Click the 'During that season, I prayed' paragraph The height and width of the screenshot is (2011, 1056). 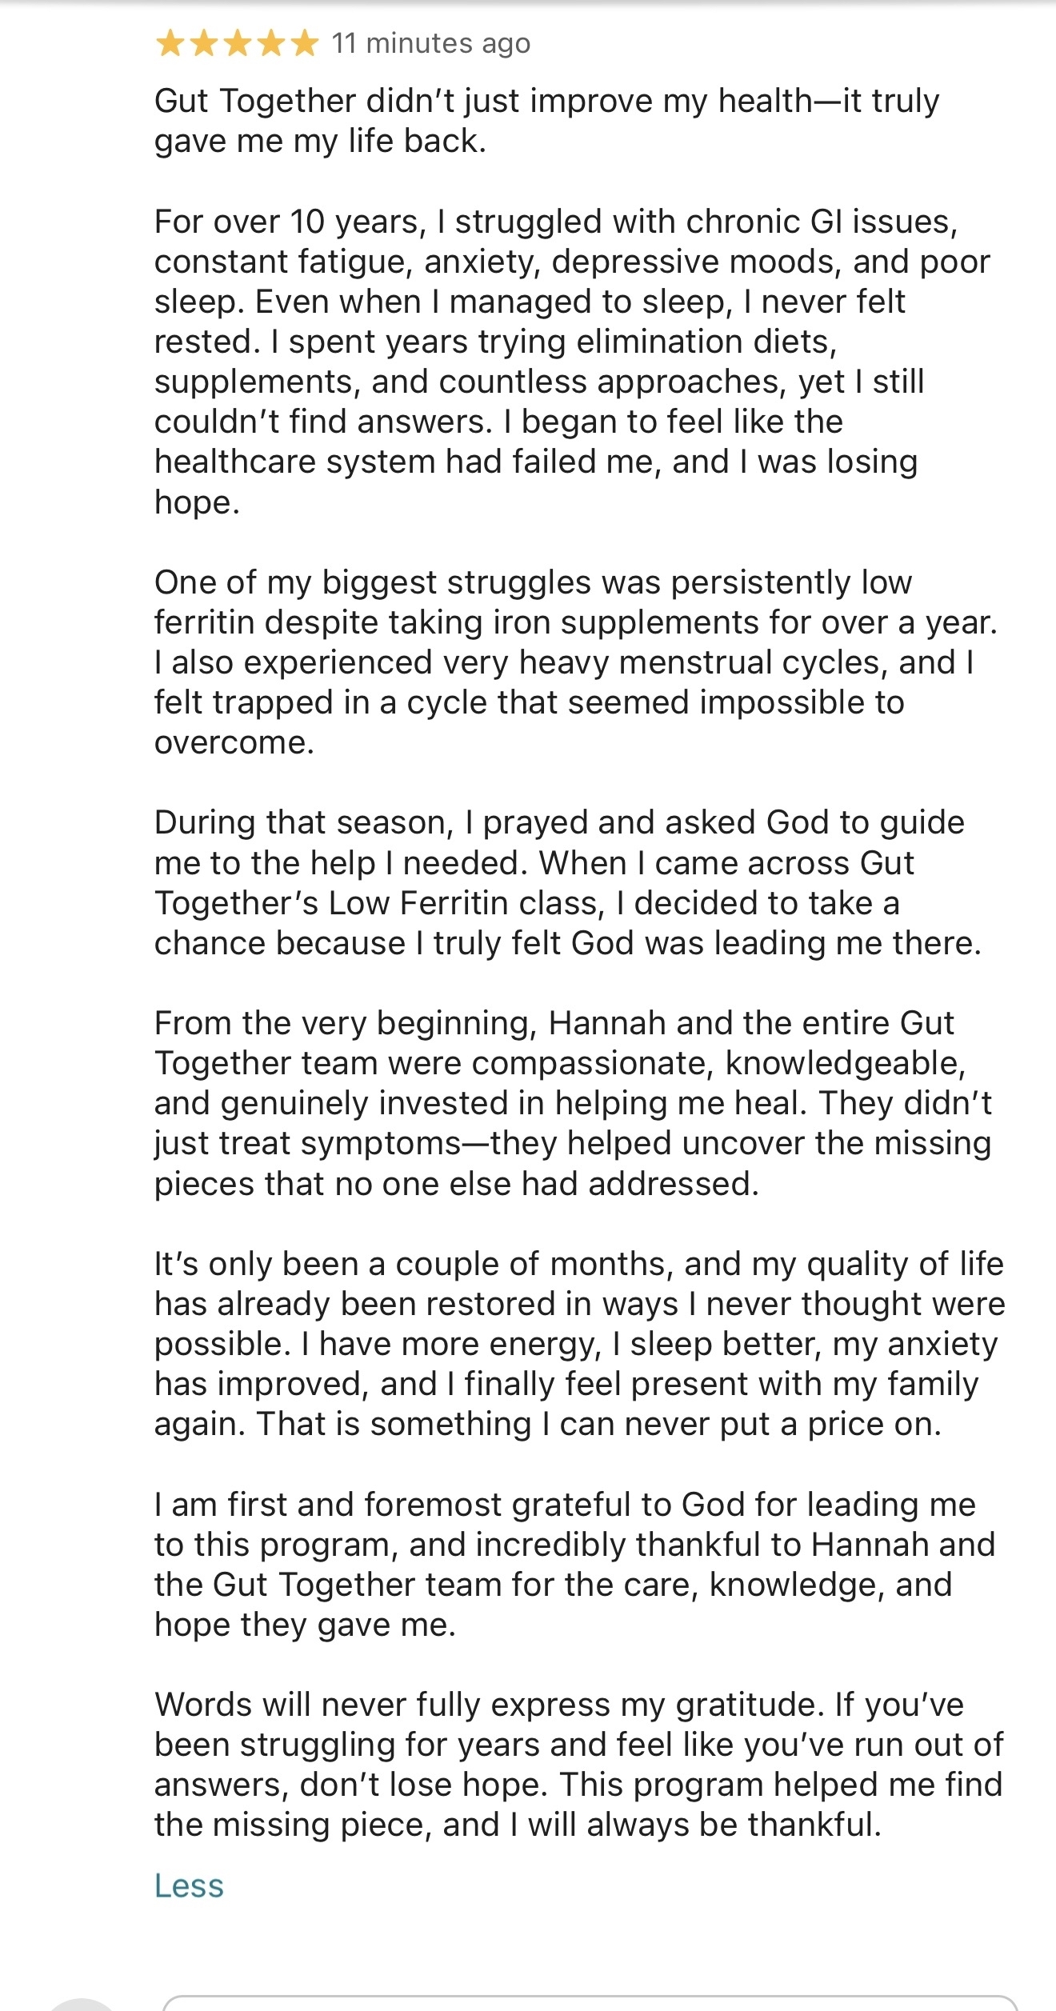567,882
